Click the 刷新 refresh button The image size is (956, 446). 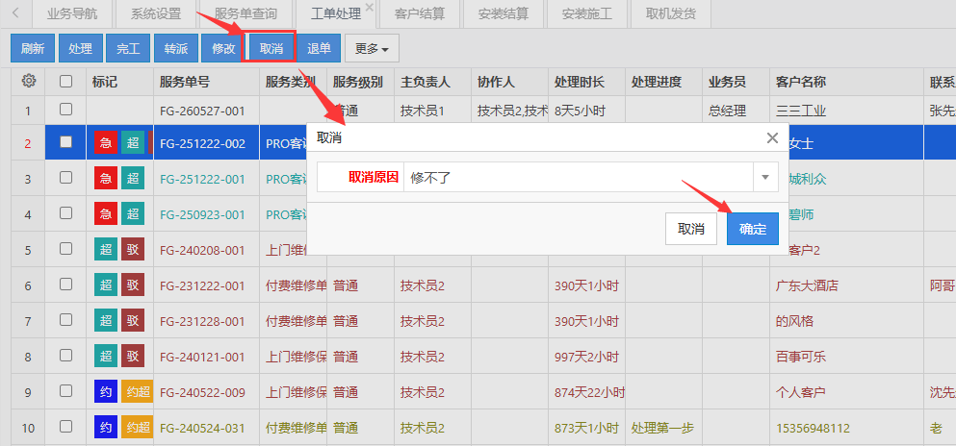pos(33,49)
